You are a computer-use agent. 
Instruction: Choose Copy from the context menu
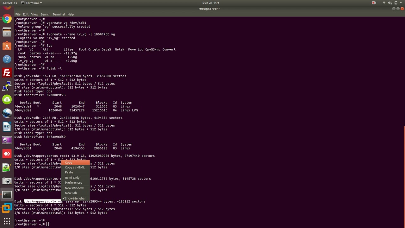[75, 163]
